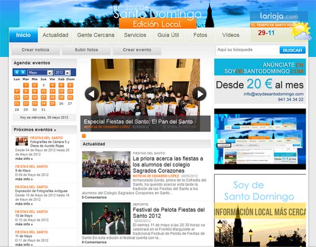Select day 22 in the agenda calendar
This screenshot has height=247, width=316.
point(26,104)
